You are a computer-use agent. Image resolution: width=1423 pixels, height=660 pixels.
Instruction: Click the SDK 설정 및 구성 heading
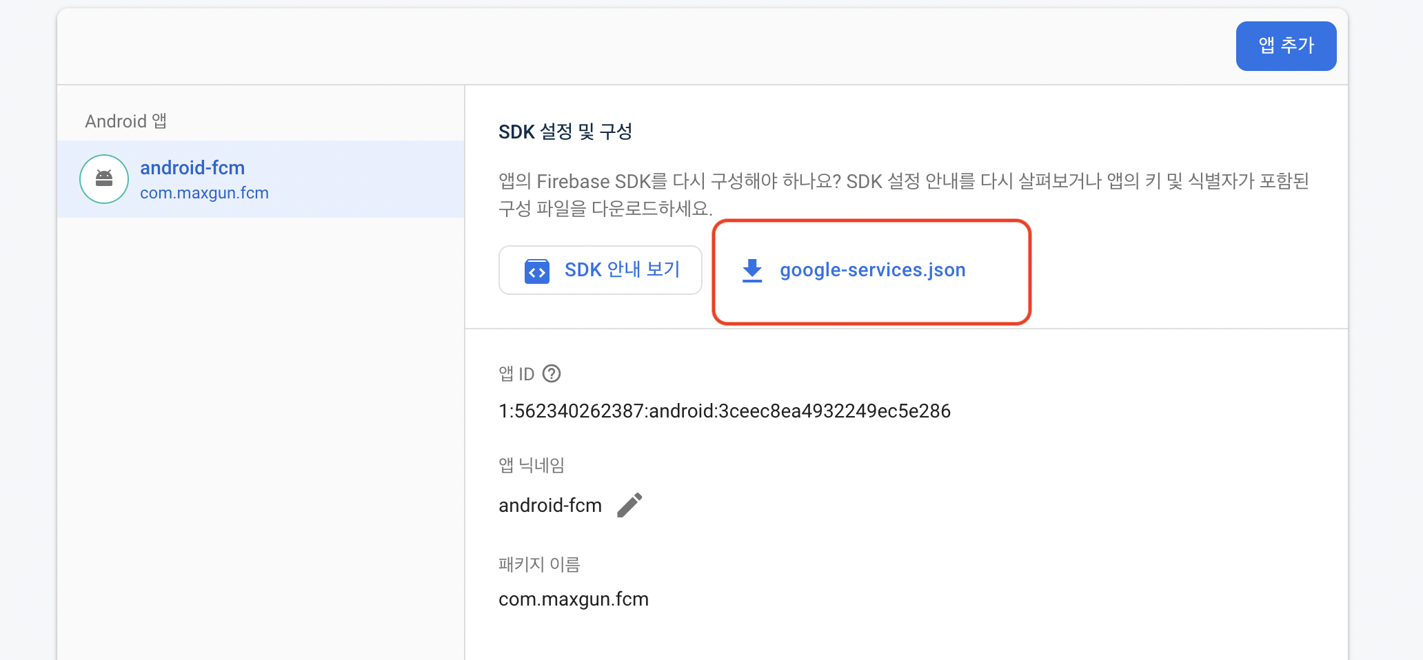565,132
